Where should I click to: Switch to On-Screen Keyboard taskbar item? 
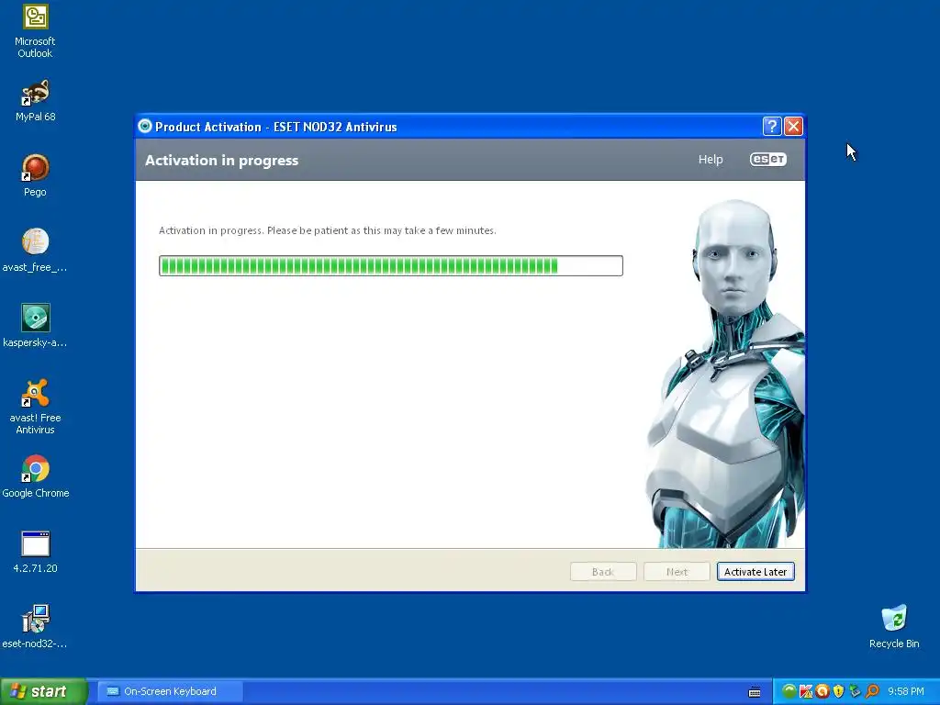[x=170, y=691]
